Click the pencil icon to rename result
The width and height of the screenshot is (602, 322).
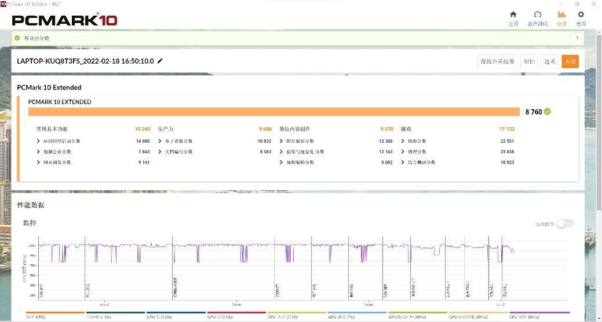pos(160,61)
